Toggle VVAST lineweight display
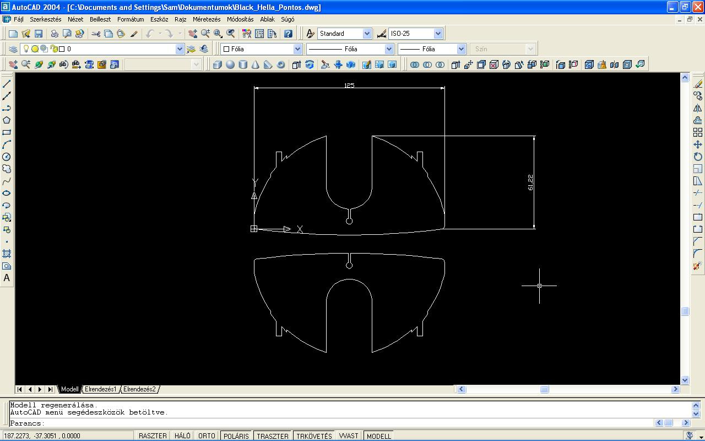 (x=349, y=435)
